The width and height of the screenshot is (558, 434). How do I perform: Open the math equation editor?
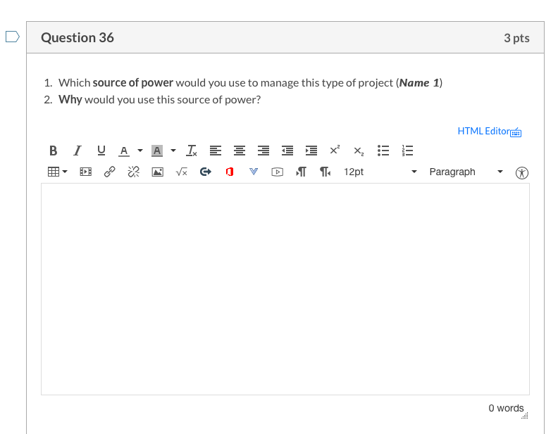click(x=182, y=172)
